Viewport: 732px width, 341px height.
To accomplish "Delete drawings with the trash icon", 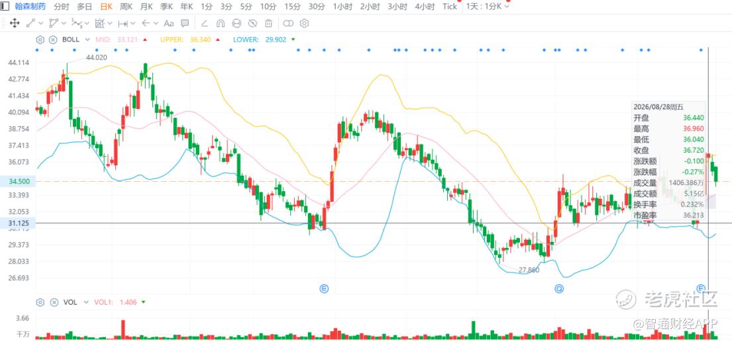I will tap(268, 23).
